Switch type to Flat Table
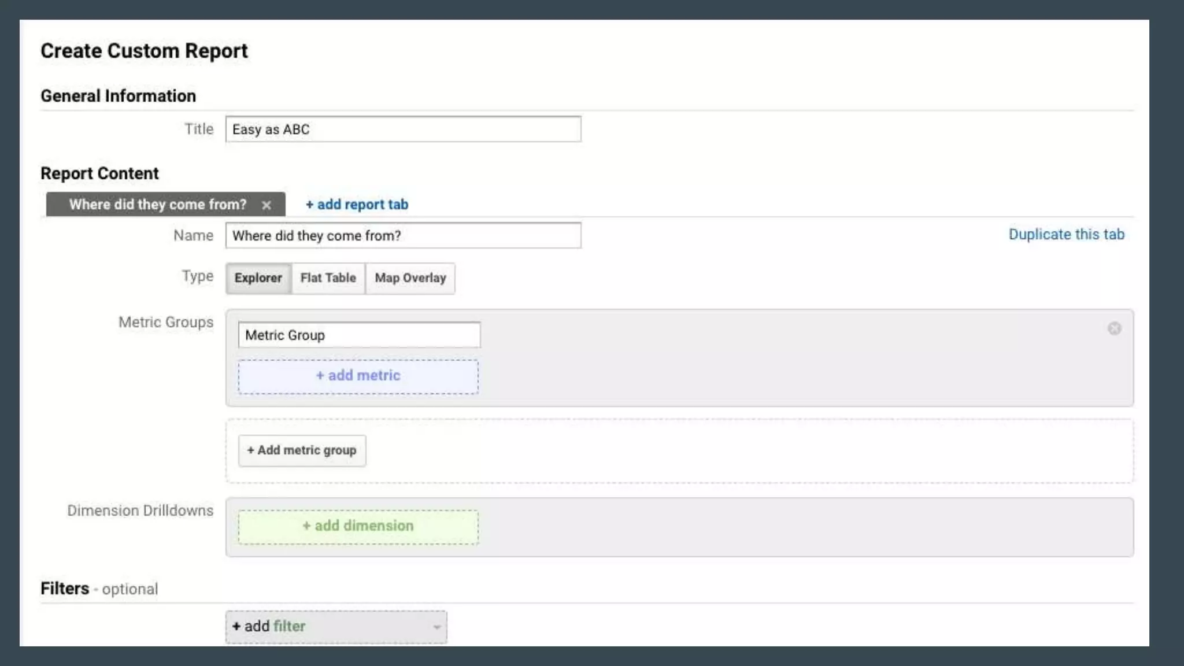Image resolution: width=1184 pixels, height=666 pixels. coord(328,278)
